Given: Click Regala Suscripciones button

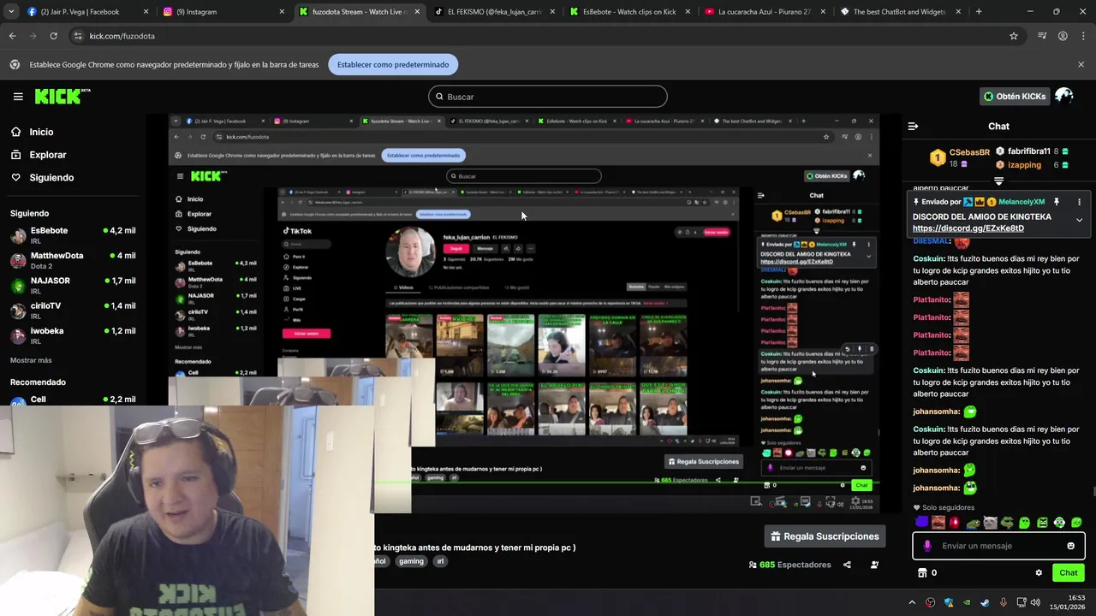Looking at the screenshot, I should tap(825, 536).
